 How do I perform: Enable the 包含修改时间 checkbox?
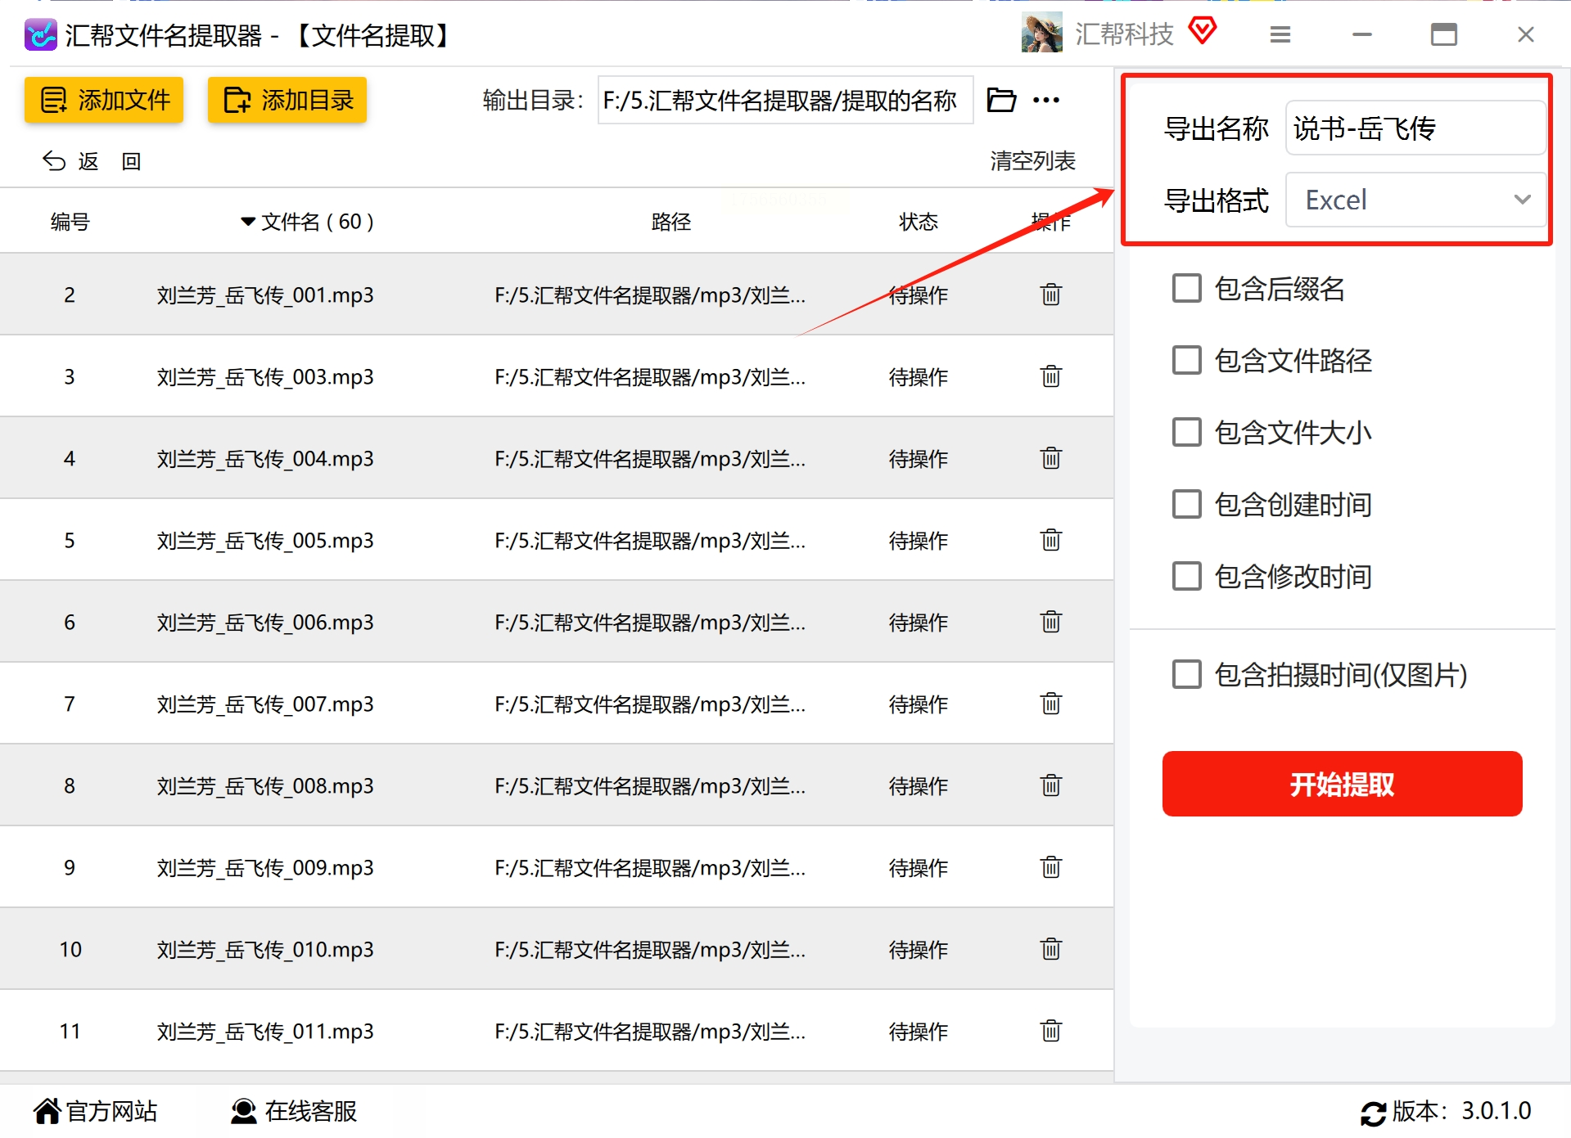point(1186,576)
